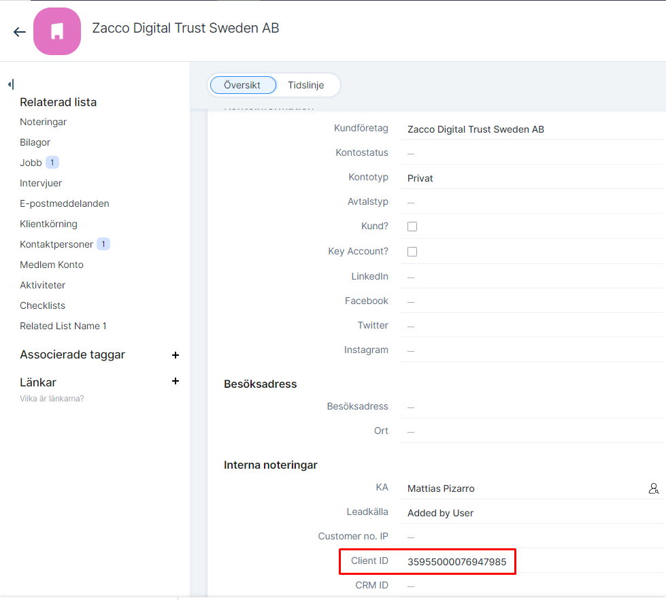Click the Client ID value field
This screenshot has width=666, height=600.
point(456,562)
